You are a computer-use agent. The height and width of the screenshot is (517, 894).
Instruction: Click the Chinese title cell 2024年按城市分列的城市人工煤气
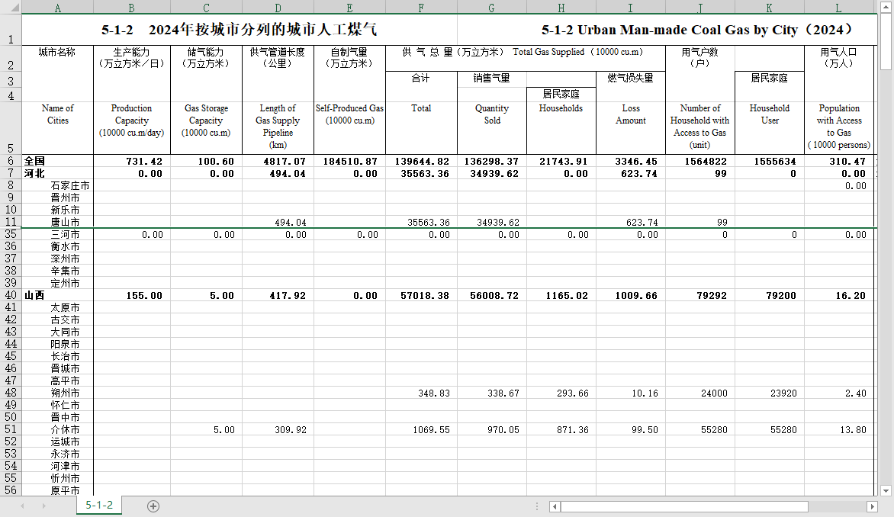[240, 30]
